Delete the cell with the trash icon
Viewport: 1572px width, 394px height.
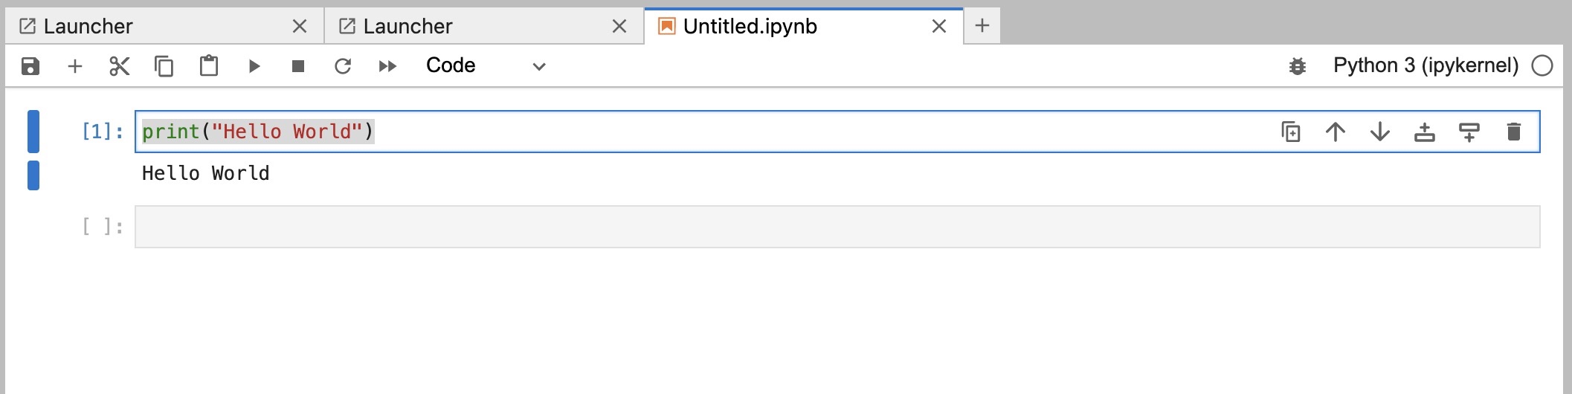coord(1514,132)
